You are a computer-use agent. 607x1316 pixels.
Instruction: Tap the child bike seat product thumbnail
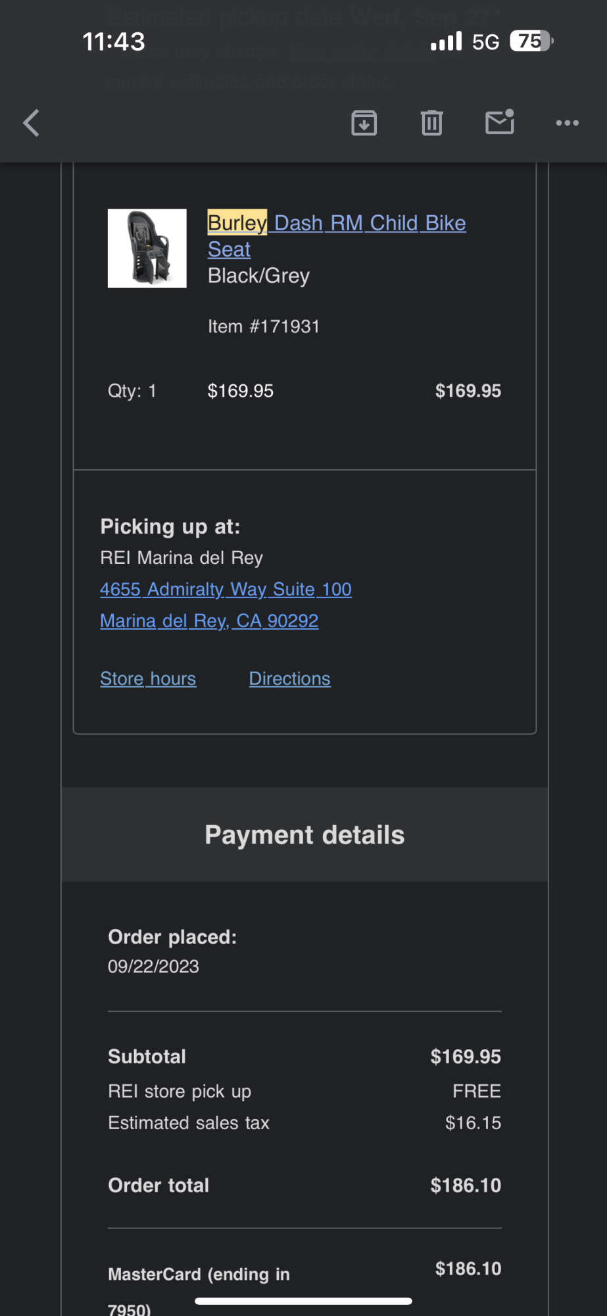click(x=147, y=248)
